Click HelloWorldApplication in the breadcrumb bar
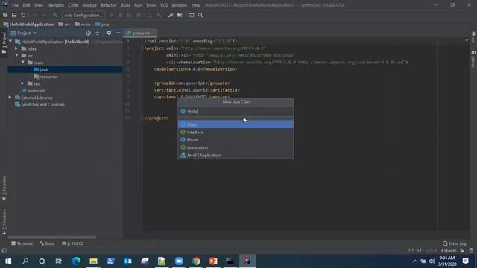Viewport: 477px width, 268px height. pyautogui.click(x=31, y=25)
